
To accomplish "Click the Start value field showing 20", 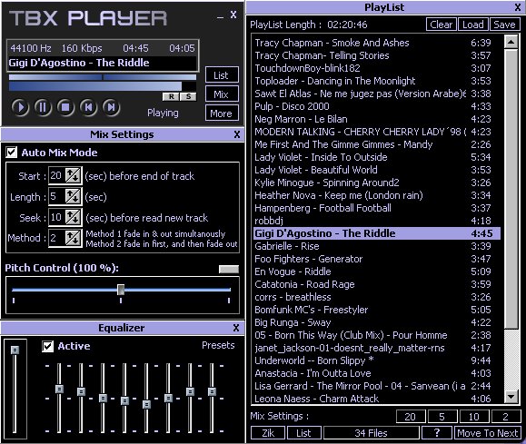I will coord(57,176).
